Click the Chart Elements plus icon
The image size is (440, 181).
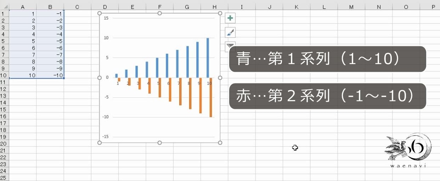(x=230, y=18)
